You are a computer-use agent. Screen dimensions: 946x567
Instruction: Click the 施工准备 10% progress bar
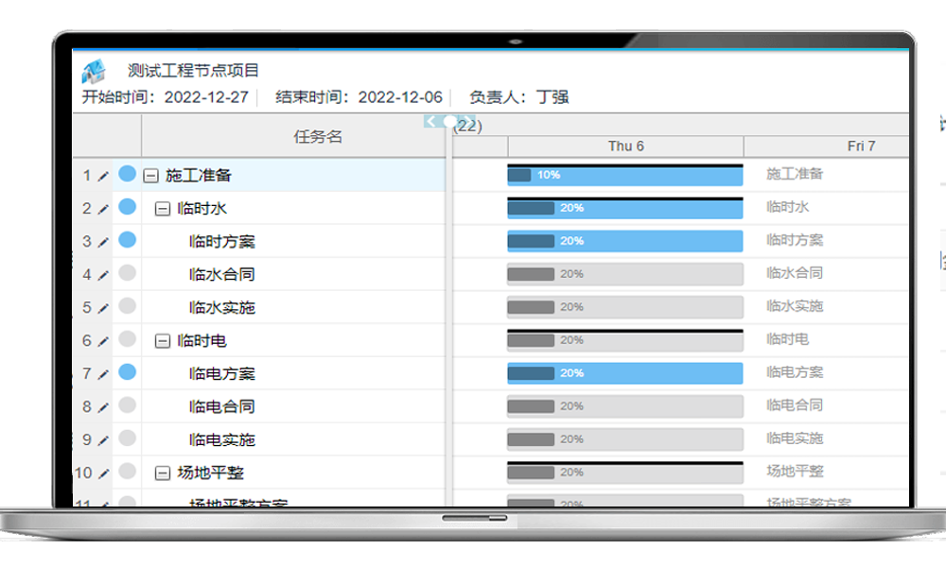tap(625, 176)
